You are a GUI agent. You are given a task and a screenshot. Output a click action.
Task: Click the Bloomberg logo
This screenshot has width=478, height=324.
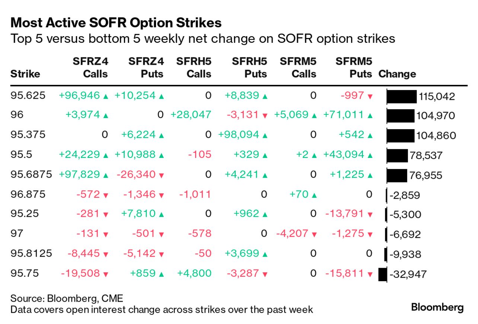coord(437,308)
